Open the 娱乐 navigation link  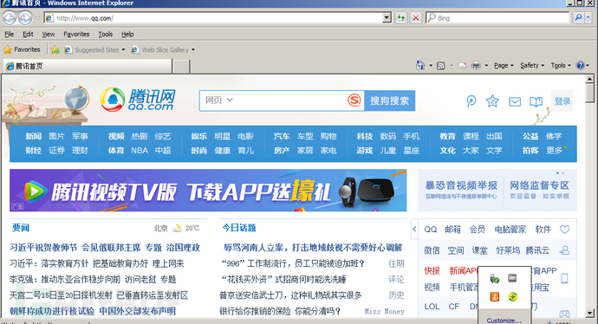click(198, 136)
